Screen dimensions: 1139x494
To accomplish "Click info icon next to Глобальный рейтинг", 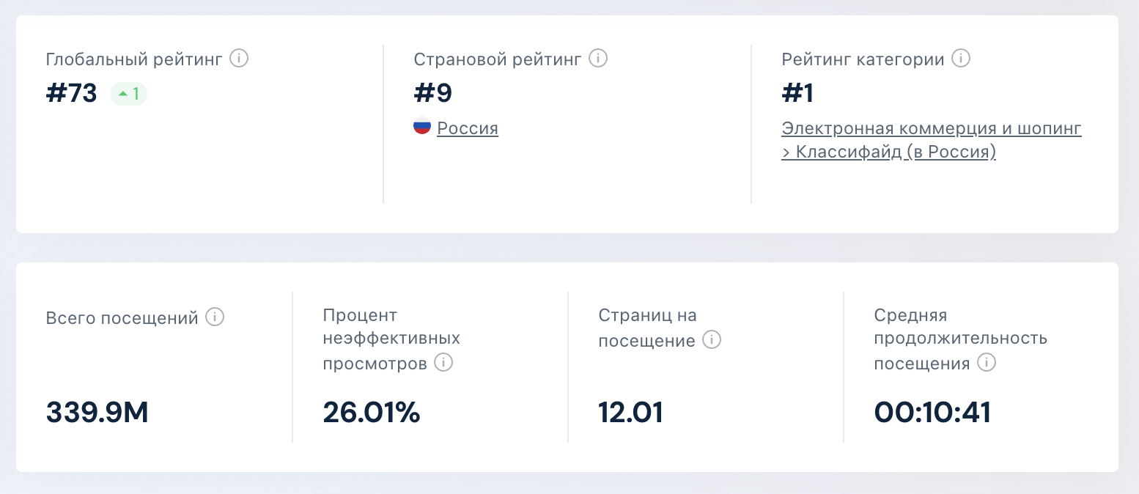I will click(239, 58).
